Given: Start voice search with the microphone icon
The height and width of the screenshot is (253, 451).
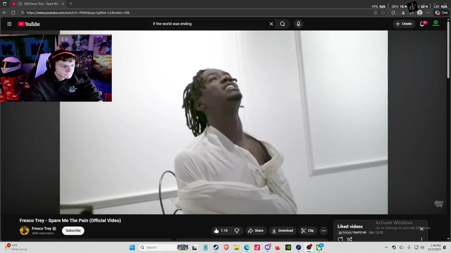Looking at the screenshot, I should pos(298,24).
